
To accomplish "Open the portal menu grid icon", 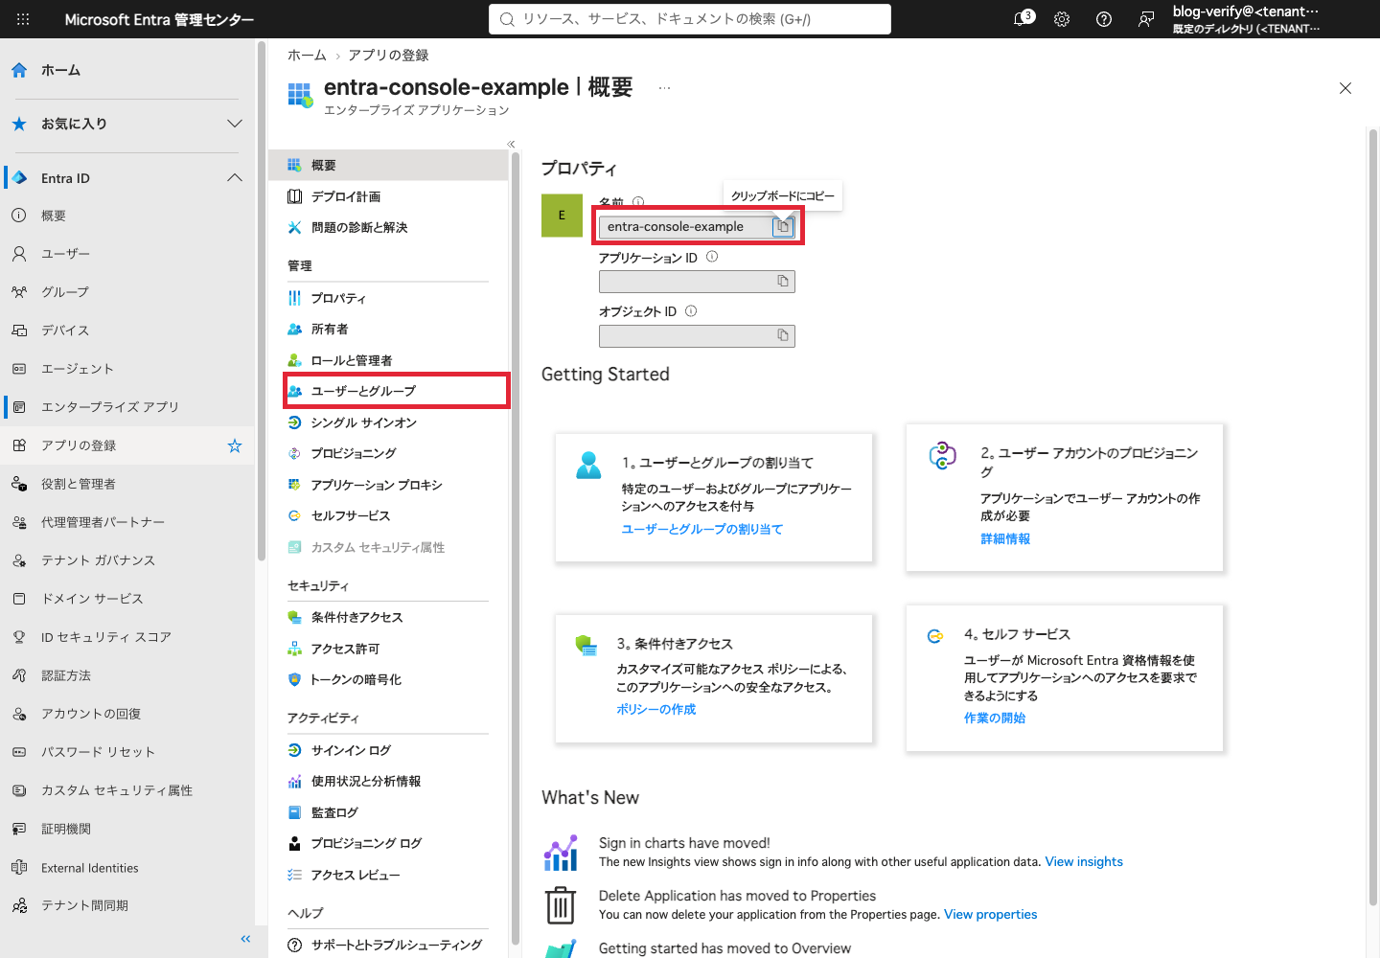I will point(23,19).
